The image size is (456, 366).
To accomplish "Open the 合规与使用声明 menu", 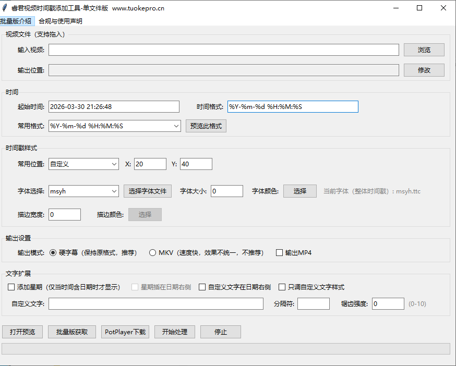I will [x=61, y=21].
